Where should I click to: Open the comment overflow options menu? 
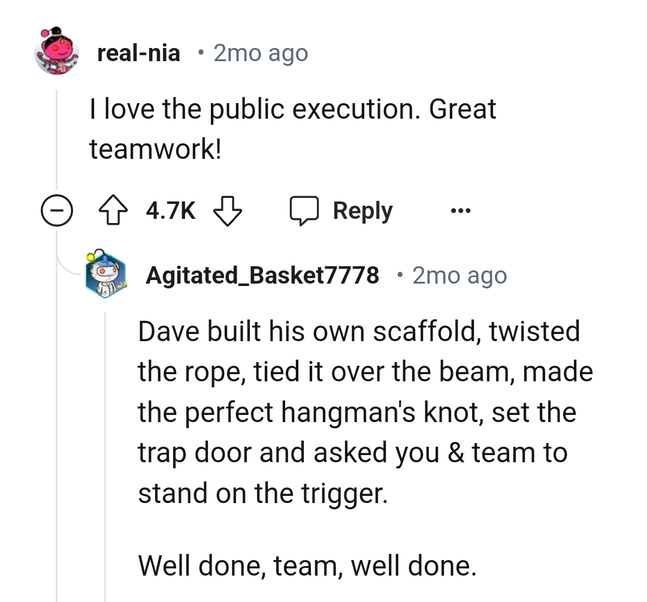(x=460, y=210)
